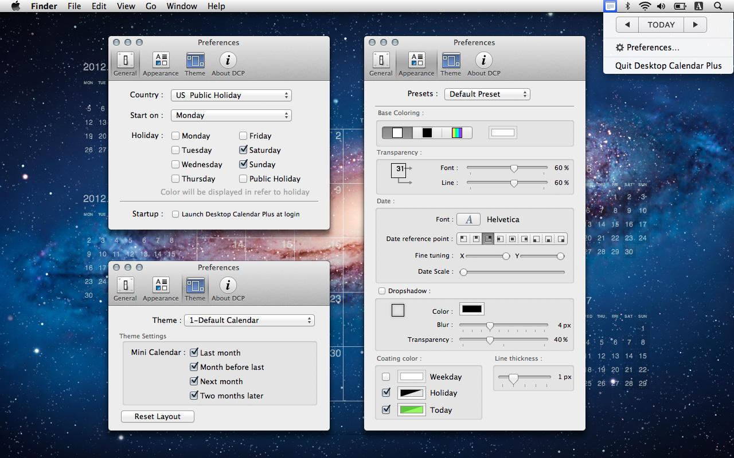The image size is (734, 458).
Task: Click the right arrow beside TODAY
Action: point(695,25)
